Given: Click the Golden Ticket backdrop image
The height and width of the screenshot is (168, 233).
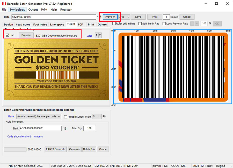Looking at the screenshot, I should click(56, 69).
